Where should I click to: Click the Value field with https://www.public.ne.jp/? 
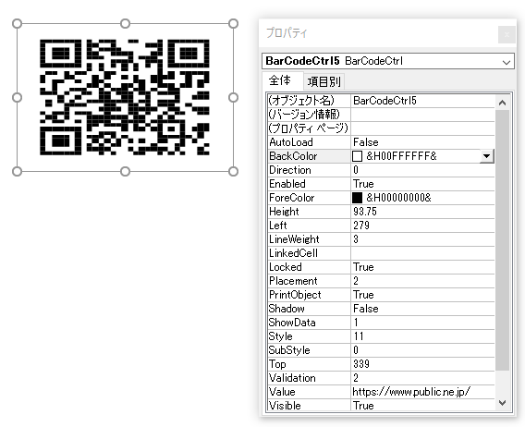pos(422,392)
